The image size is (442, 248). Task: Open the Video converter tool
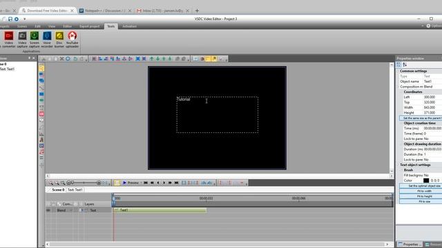pos(9,39)
